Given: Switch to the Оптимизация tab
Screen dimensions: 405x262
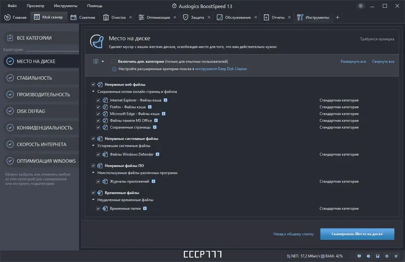Looking at the screenshot, I should tap(158, 17).
